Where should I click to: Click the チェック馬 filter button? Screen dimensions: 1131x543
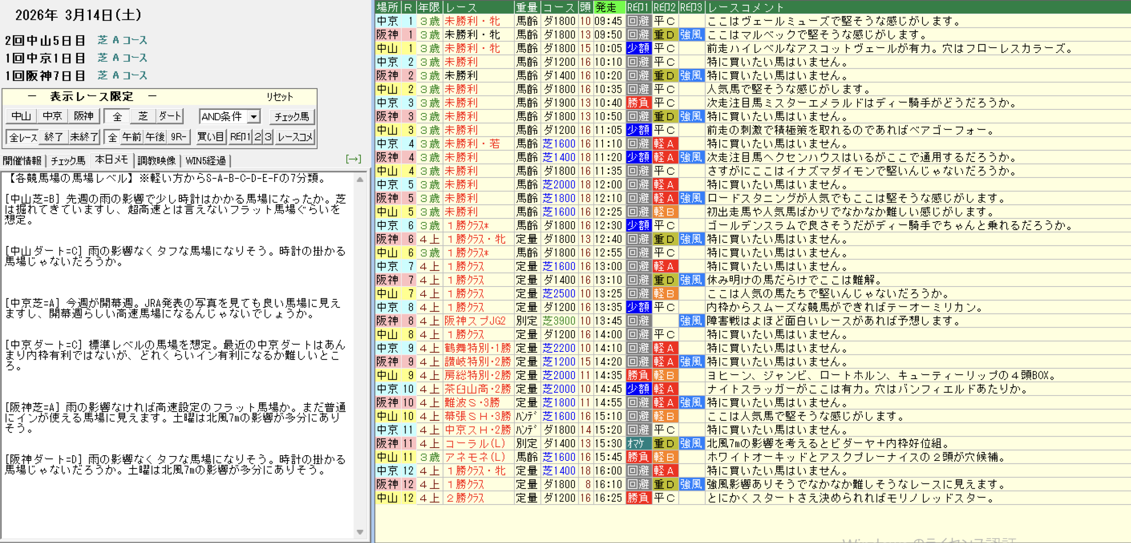(x=292, y=117)
